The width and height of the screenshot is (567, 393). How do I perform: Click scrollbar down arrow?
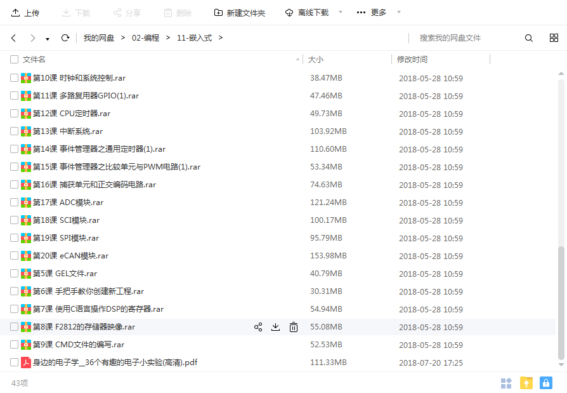[x=561, y=365]
